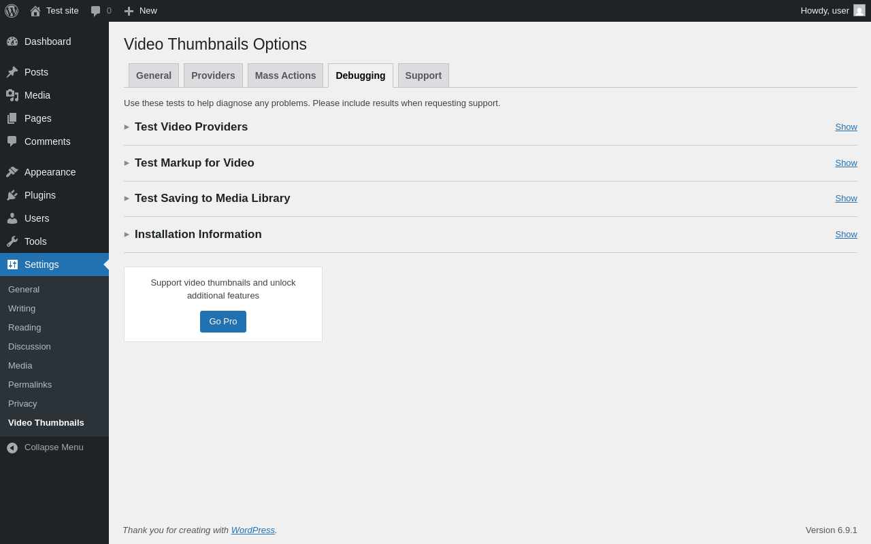Click the Go Pro button
The image size is (871, 544).
tap(223, 322)
